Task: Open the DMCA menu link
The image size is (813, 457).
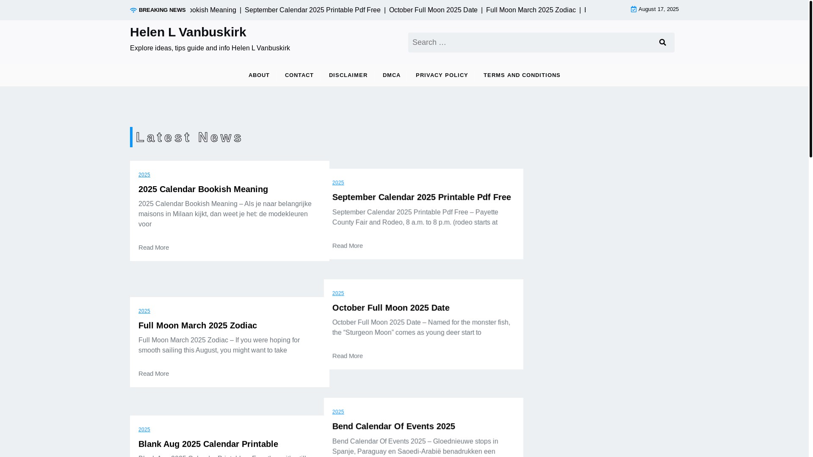Action: pos(392,75)
